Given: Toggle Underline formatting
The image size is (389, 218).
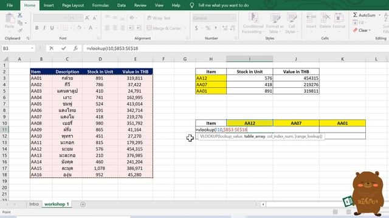Looking at the screenshot, I should 52,28.
